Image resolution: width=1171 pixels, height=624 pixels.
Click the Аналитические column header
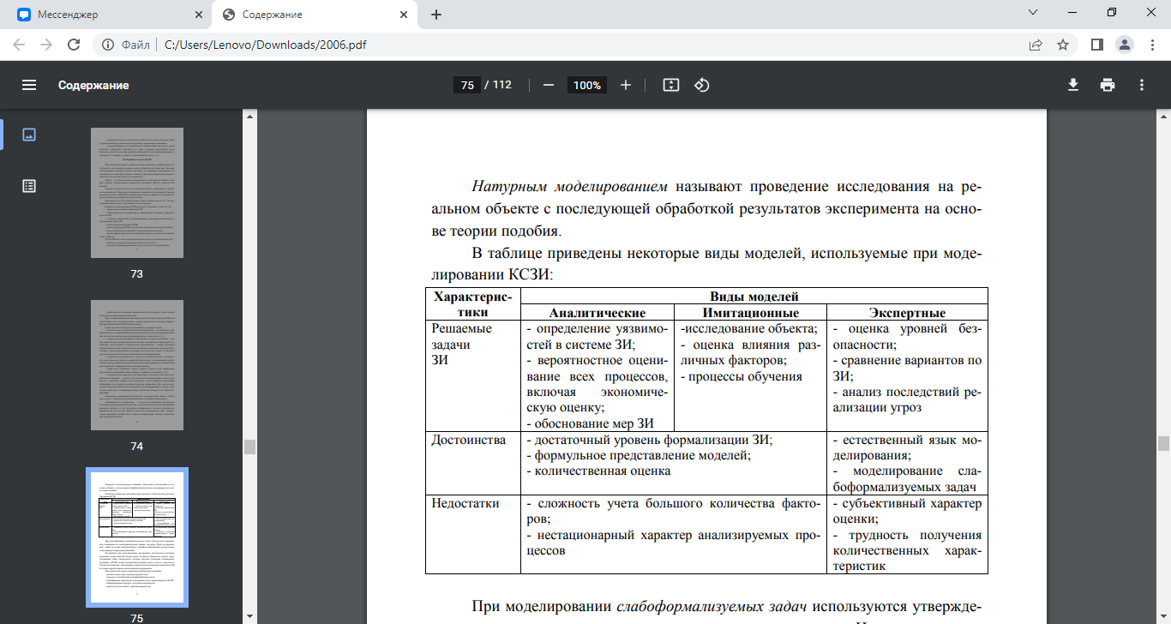pyautogui.click(x=598, y=313)
